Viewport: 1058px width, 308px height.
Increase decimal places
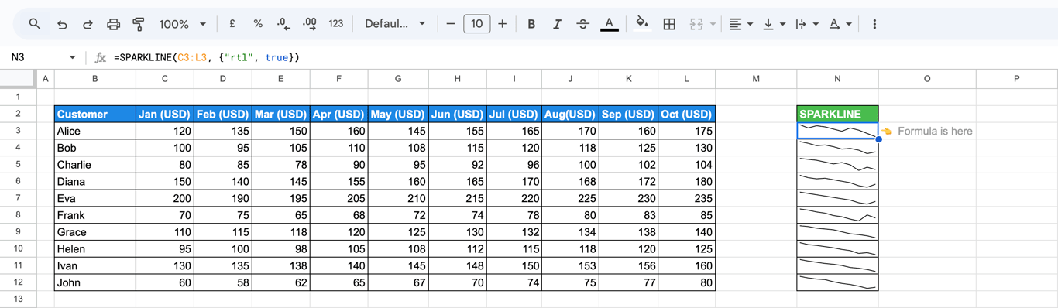309,24
